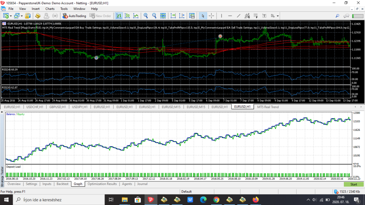Toggle the AutoTrading button
This screenshot has width=365, height=205.
click(74, 16)
